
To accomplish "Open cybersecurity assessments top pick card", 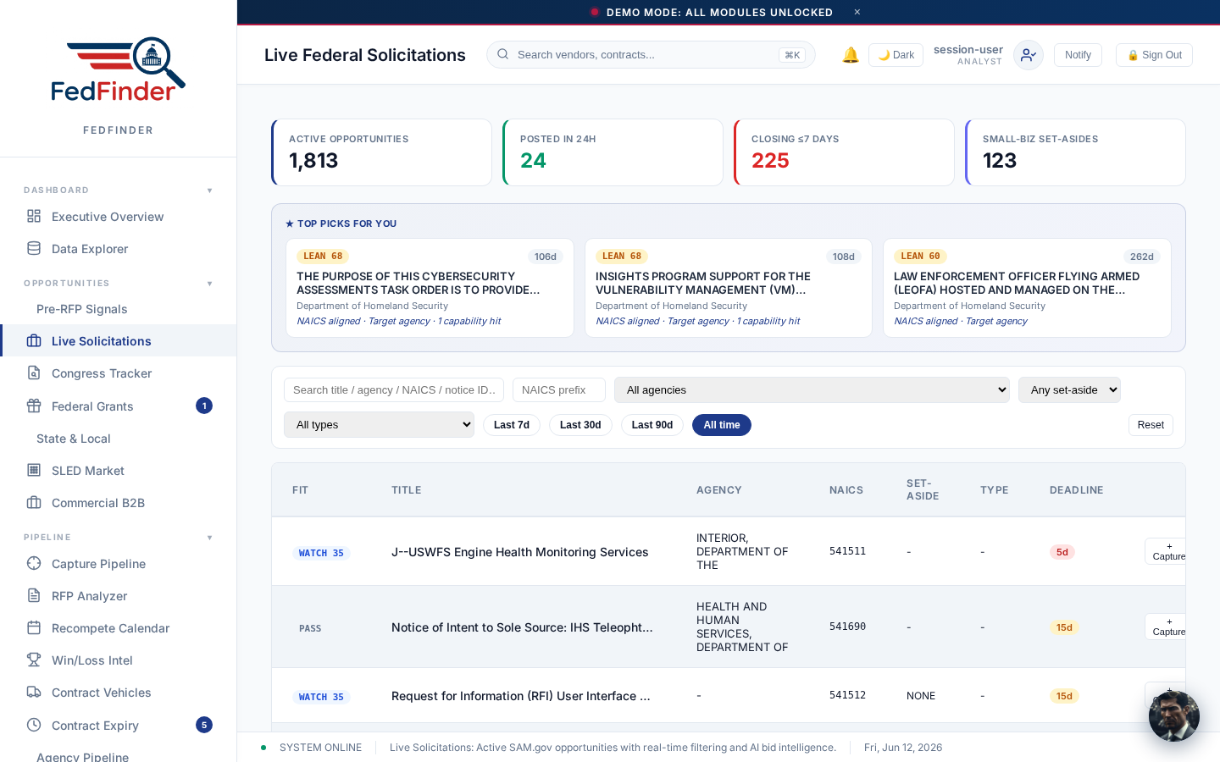I will pos(430,288).
